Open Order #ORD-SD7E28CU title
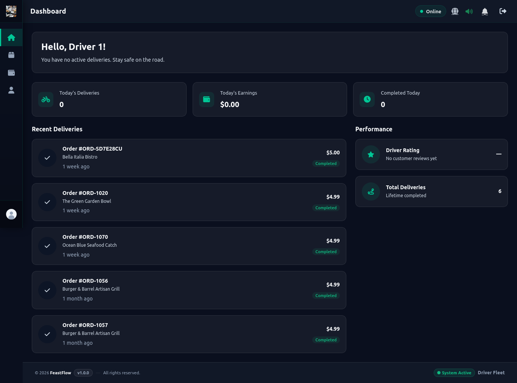The height and width of the screenshot is (383, 517). [92, 149]
